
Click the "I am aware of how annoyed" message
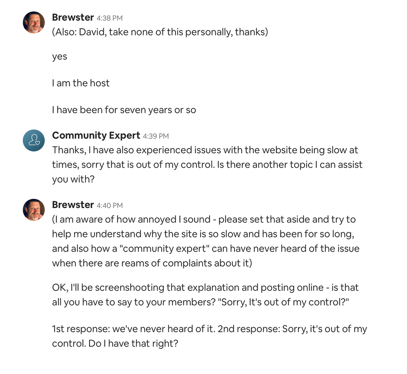tap(205, 241)
